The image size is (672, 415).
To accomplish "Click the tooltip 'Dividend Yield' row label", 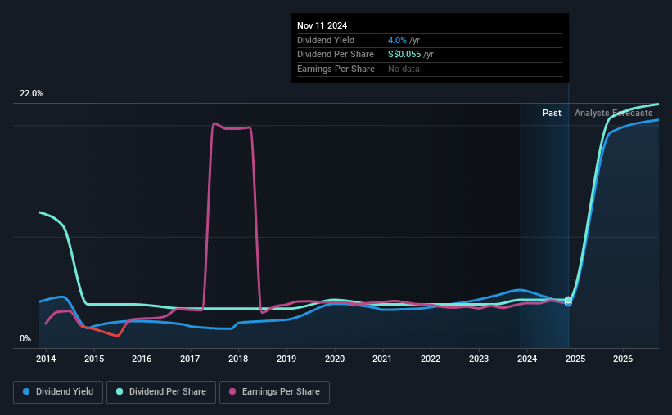I will 326,40.
